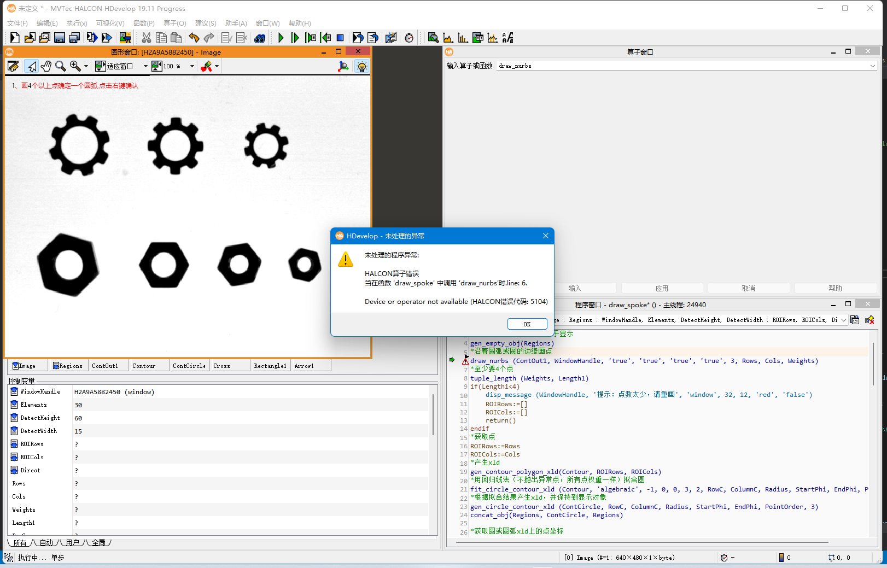Image resolution: width=887 pixels, height=568 pixels.
Task: Click the binoculars find icon in toolbar
Action: click(260, 38)
